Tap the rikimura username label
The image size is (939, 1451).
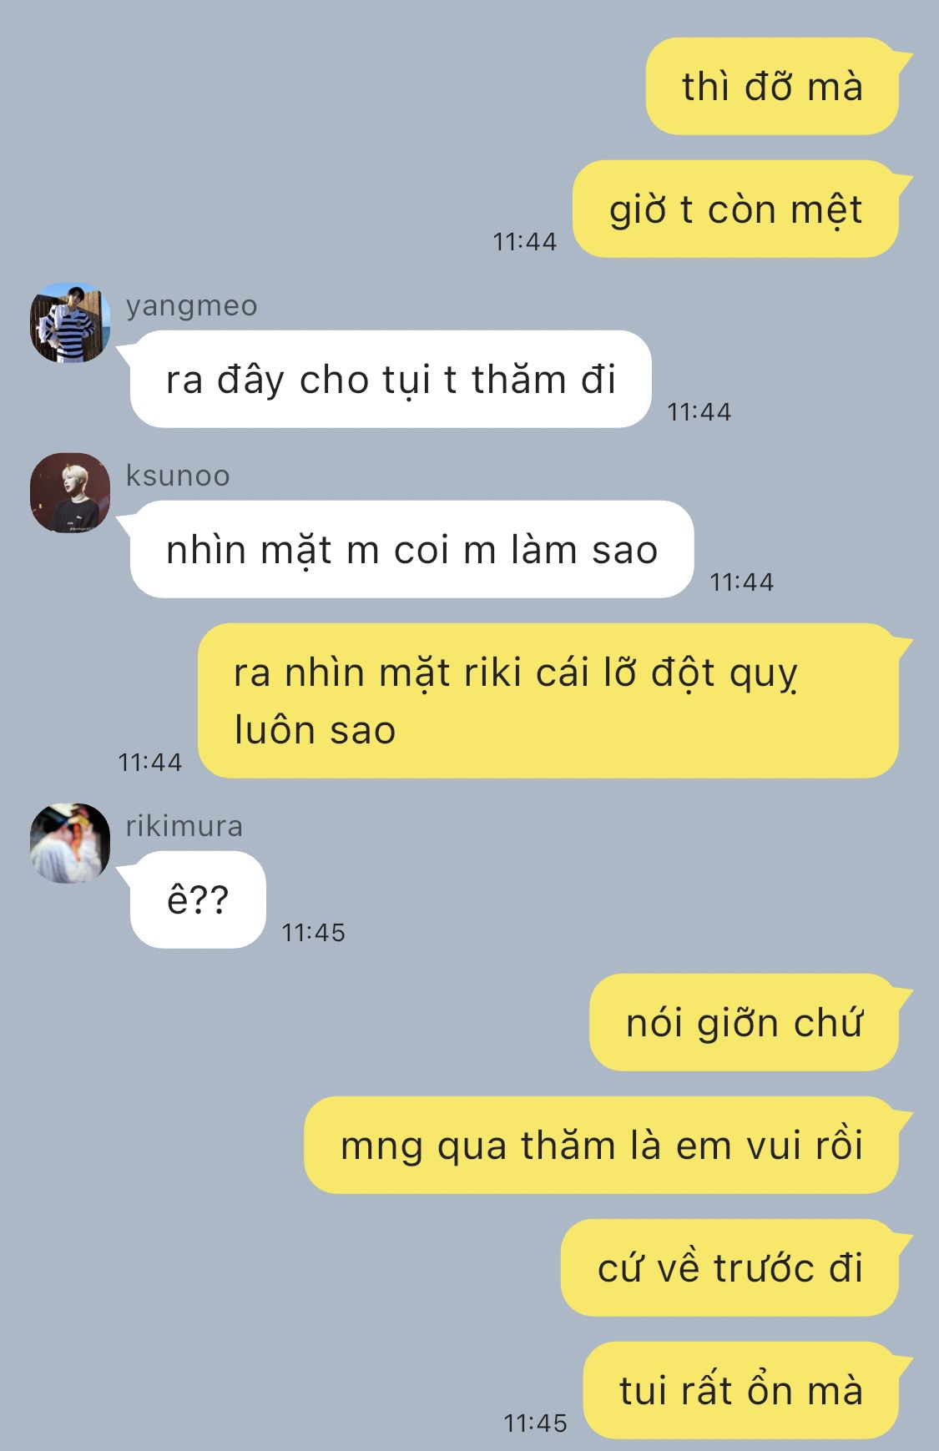(184, 826)
